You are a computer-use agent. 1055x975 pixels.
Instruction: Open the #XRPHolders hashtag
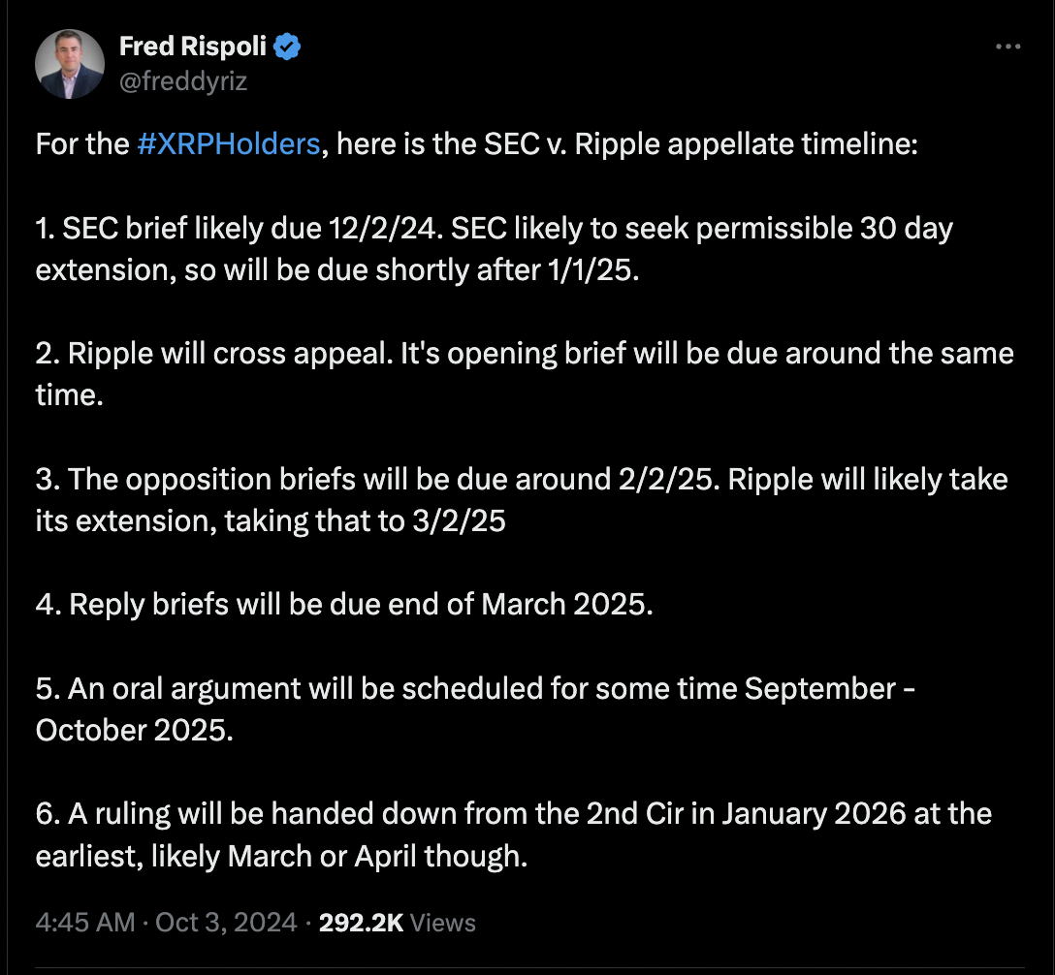(229, 143)
